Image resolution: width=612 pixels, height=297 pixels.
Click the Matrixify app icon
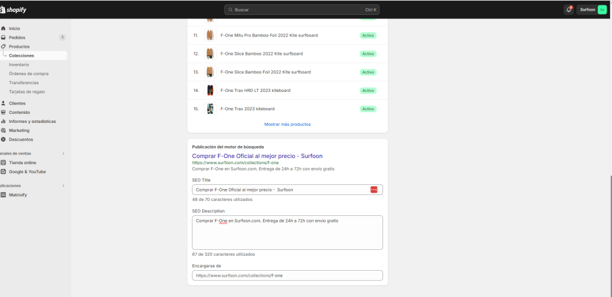click(x=3, y=195)
